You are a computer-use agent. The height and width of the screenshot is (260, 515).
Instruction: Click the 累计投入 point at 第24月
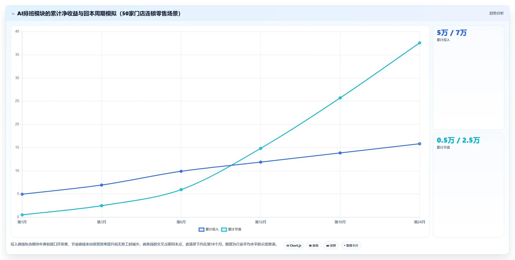(x=419, y=144)
